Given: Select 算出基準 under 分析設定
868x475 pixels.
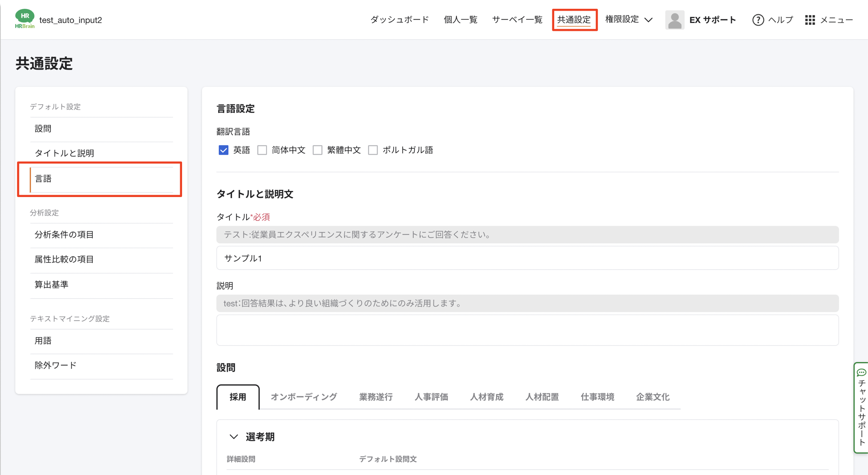Looking at the screenshot, I should (51, 284).
